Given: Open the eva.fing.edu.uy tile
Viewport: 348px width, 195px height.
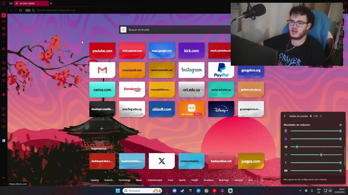Looking at the screenshot, I should click(x=132, y=109).
